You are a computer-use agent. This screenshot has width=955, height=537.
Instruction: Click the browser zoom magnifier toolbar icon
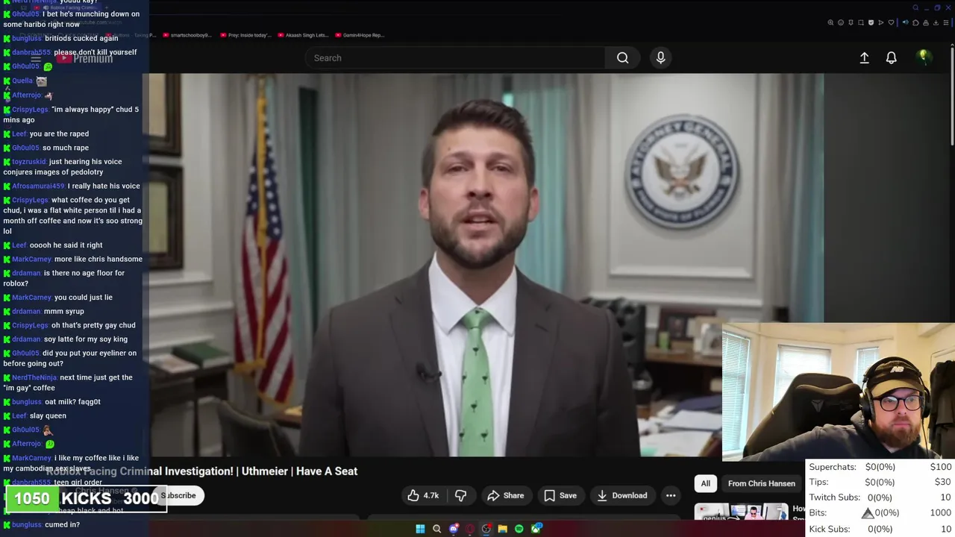point(830,22)
